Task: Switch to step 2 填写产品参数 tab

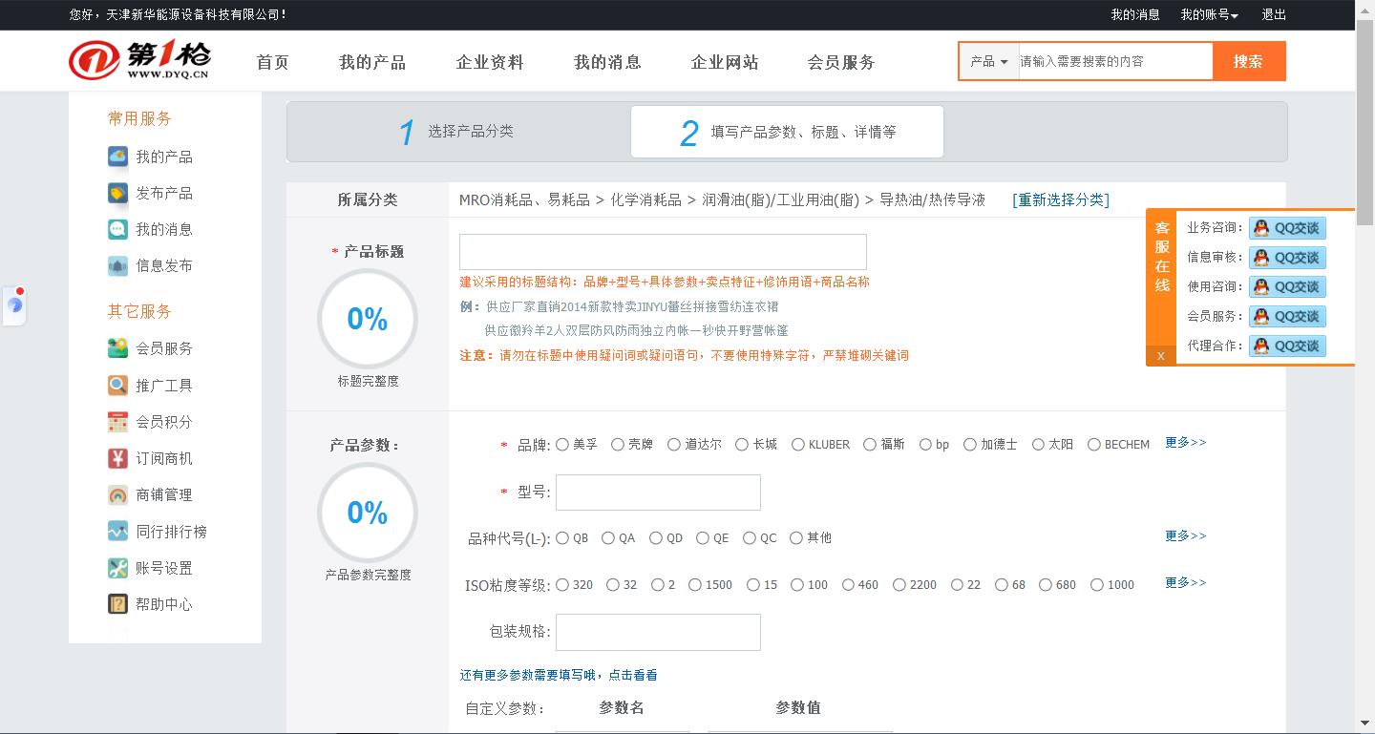Action: [x=787, y=132]
